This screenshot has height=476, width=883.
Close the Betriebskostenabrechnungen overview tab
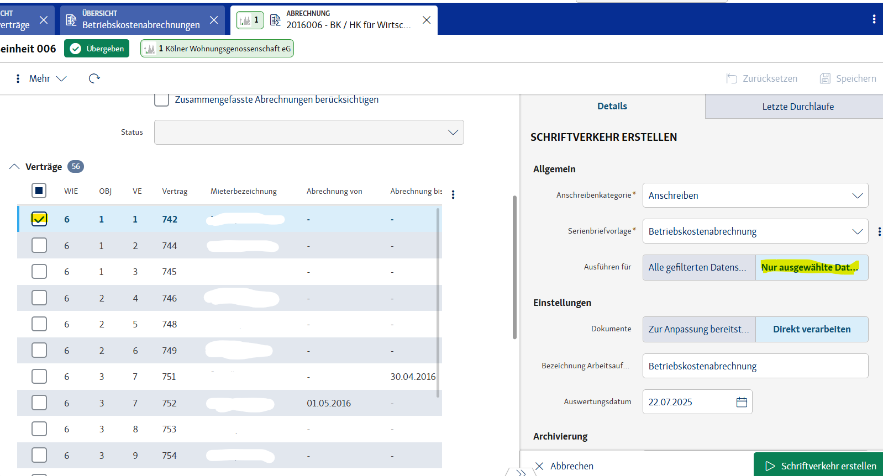click(x=214, y=20)
